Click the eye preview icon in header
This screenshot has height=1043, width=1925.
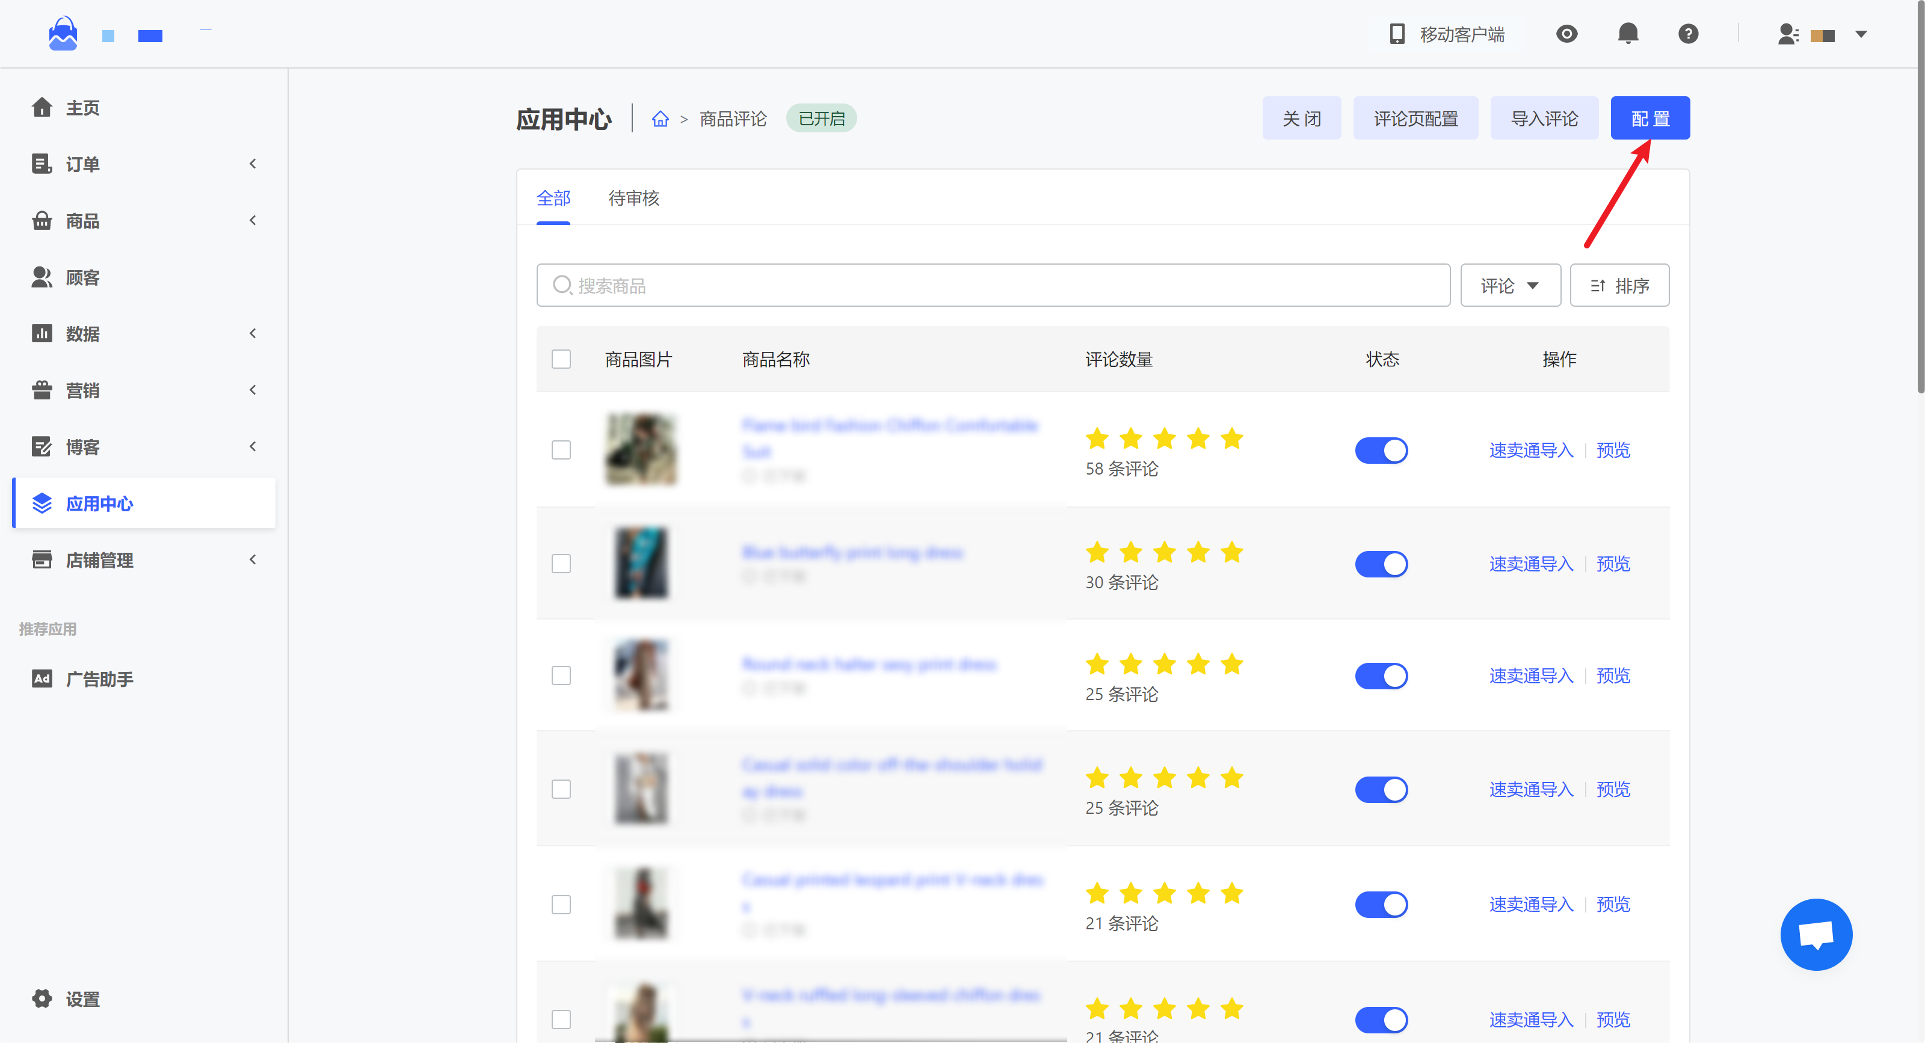(x=1567, y=34)
